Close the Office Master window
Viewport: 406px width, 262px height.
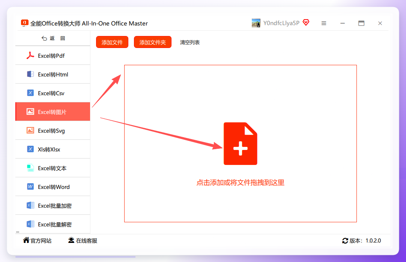[380, 23]
